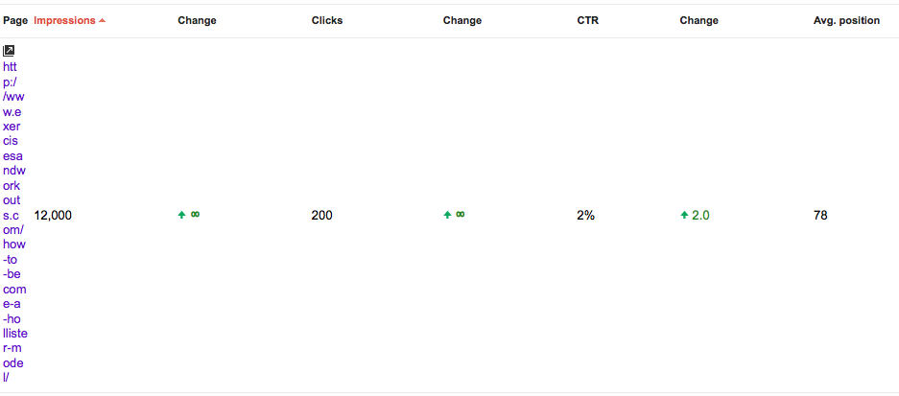Select the 2% CTR value

point(585,216)
